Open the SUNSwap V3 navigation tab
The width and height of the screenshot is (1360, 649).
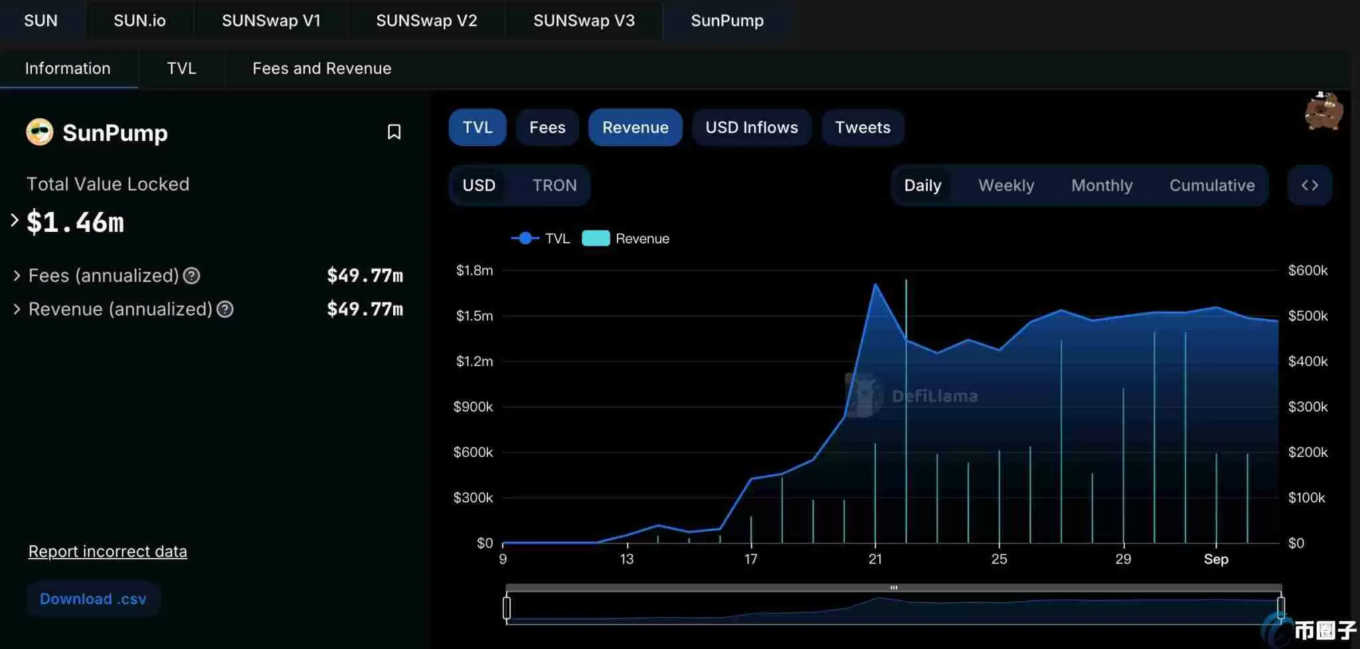[x=583, y=21]
